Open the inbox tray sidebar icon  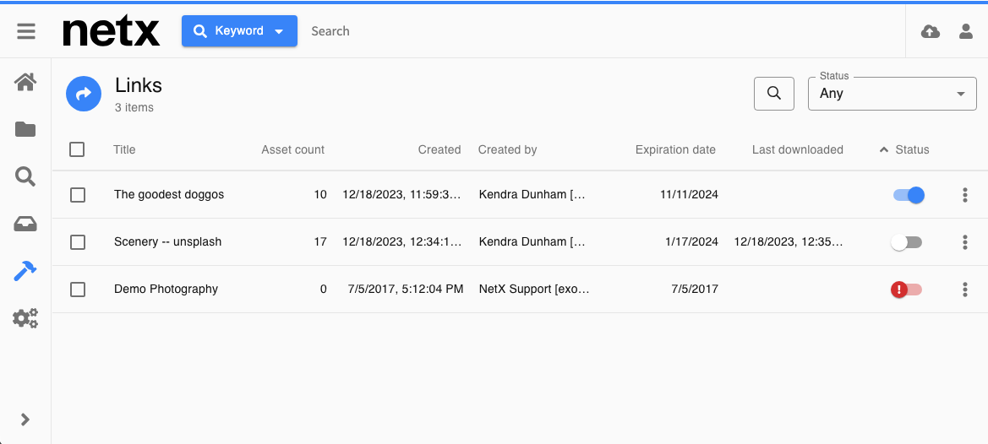point(25,224)
